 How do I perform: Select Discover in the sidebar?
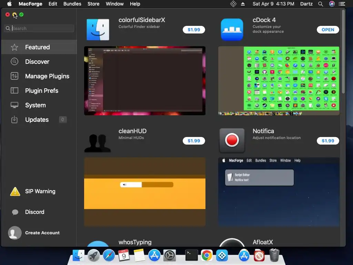(x=39, y=61)
